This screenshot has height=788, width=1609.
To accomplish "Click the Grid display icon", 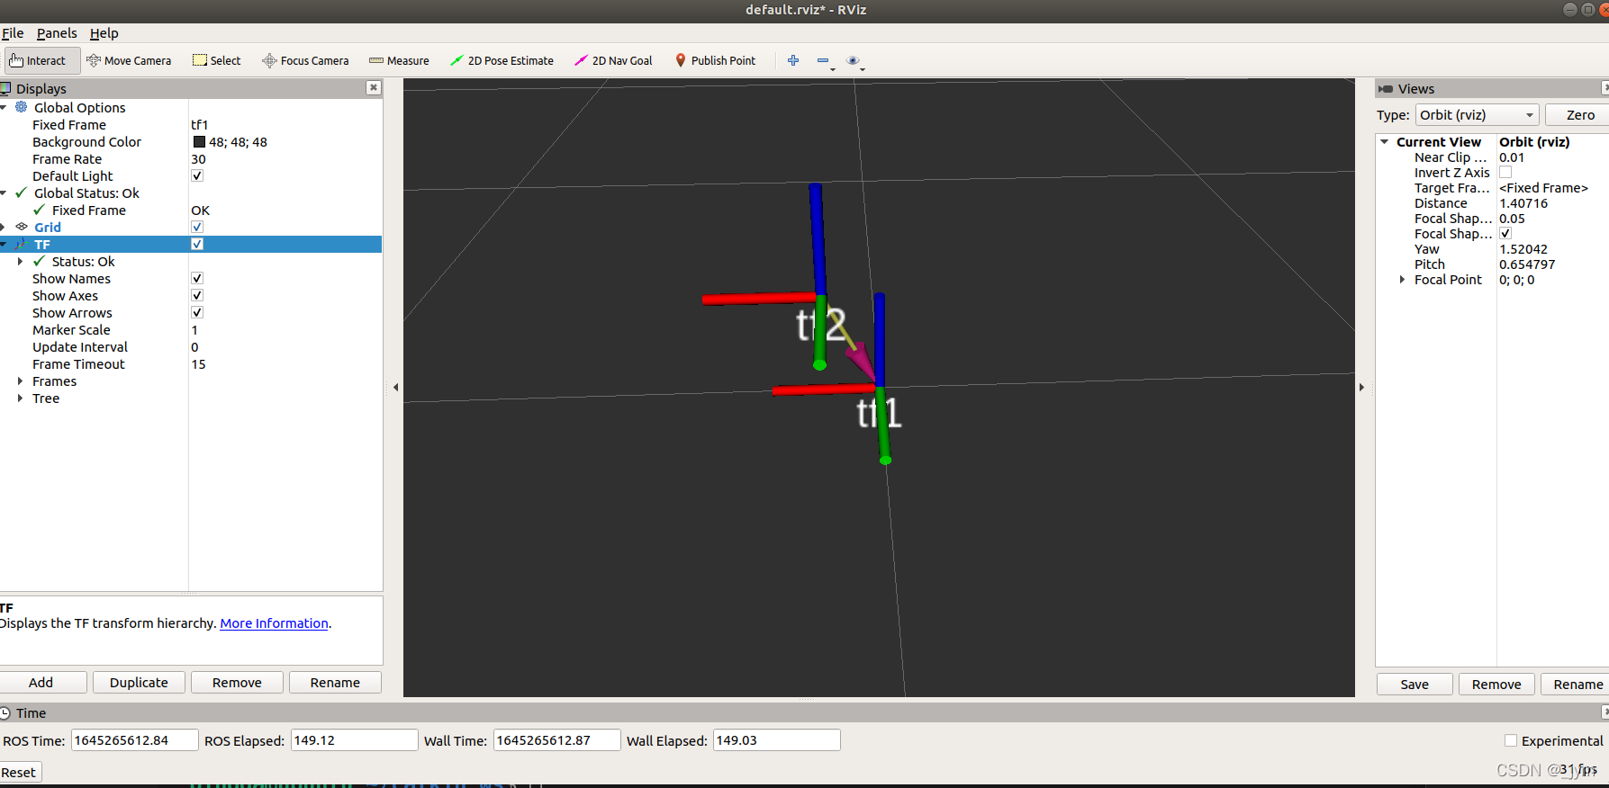I will pos(22,227).
